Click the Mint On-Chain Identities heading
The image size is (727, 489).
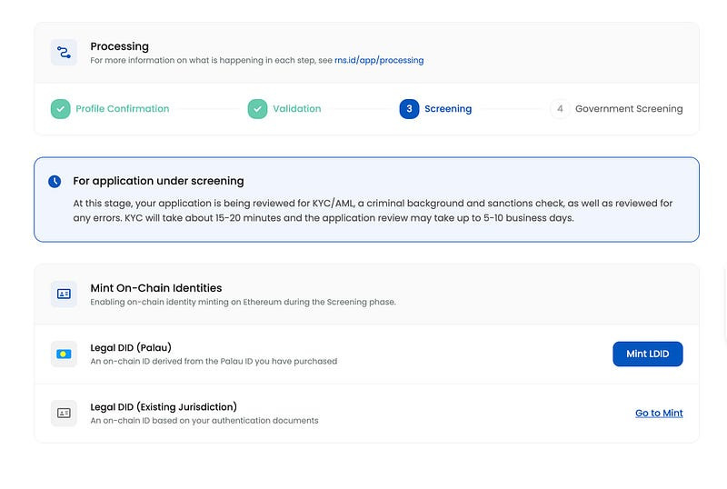pyautogui.click(x=155, y=288)
